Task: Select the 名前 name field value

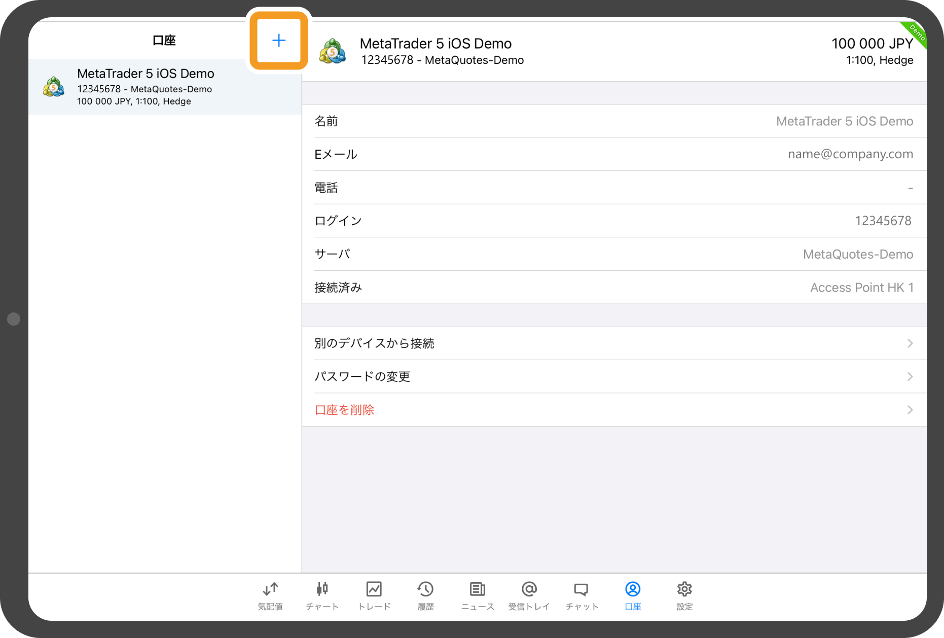Action: pyautogui.click(x=845, y=121)
